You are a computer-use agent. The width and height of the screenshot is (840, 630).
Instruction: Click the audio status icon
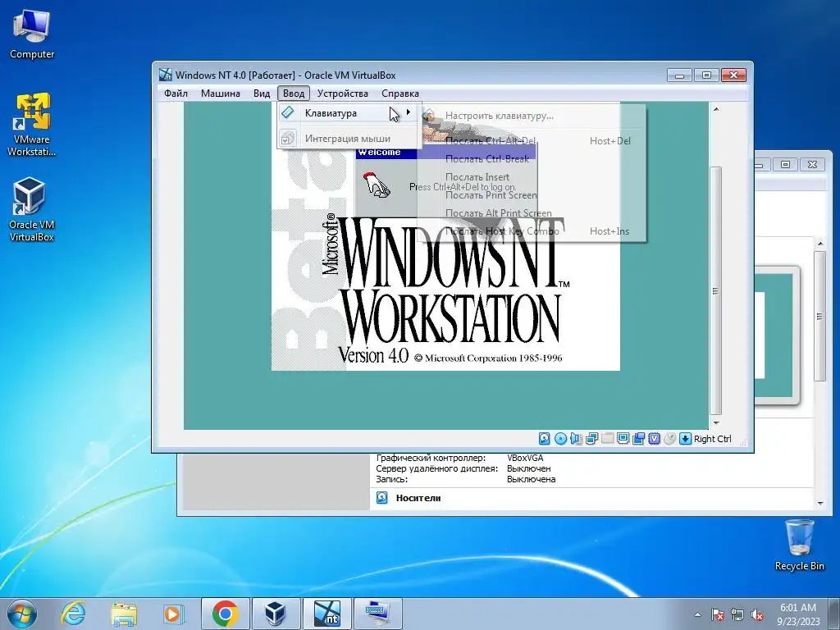coord(576,439)
